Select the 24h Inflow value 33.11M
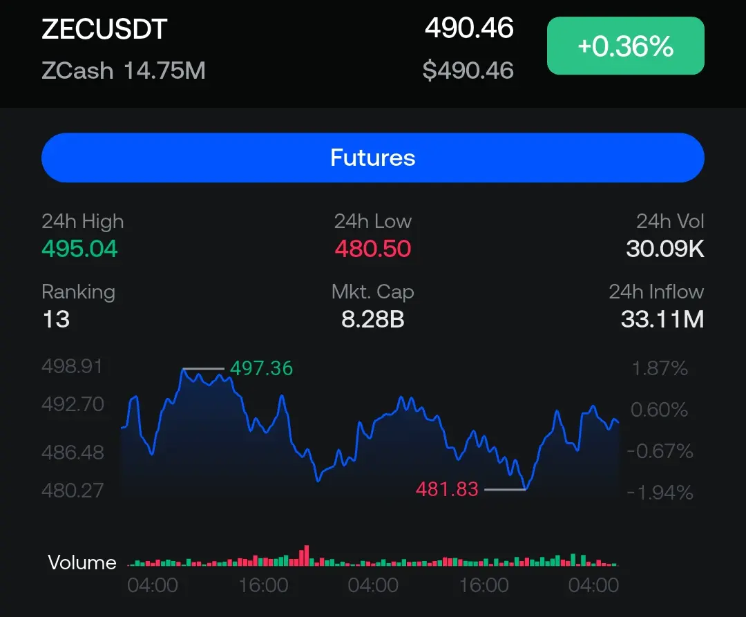 click(x=662, y=319)
